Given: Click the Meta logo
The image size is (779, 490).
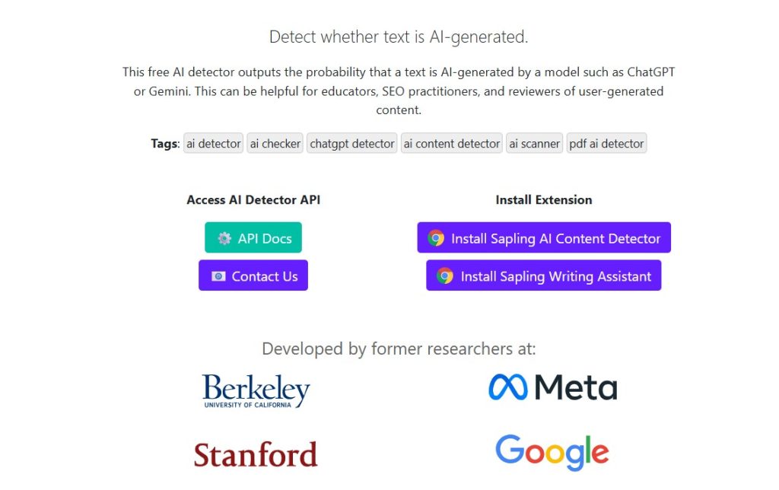Looking at the screenshot, I should pyautogui.click(x=552, y=387).
